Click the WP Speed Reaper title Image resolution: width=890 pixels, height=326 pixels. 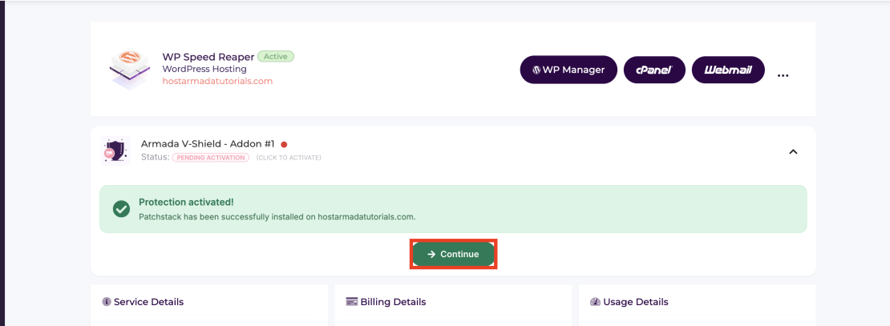tap(208, 57)
